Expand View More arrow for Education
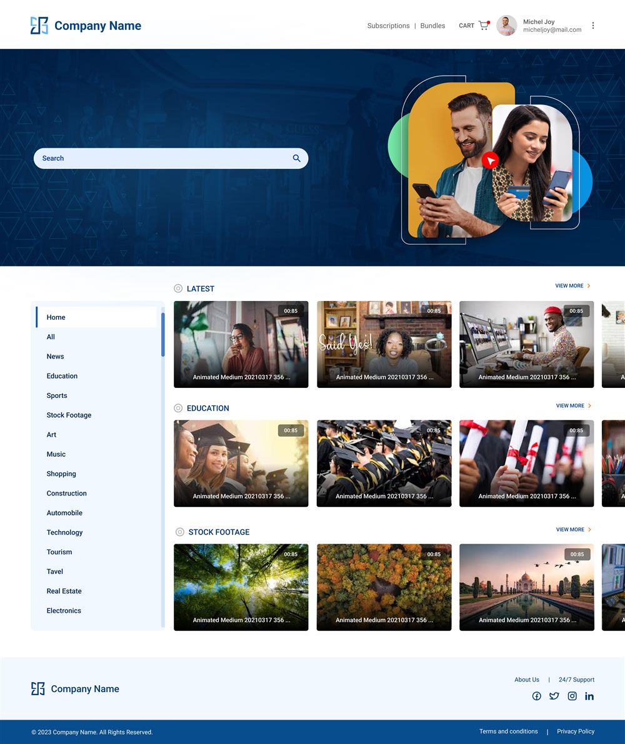Image resolution: width=625 pixels, height=744 pixels. [589, 405]
